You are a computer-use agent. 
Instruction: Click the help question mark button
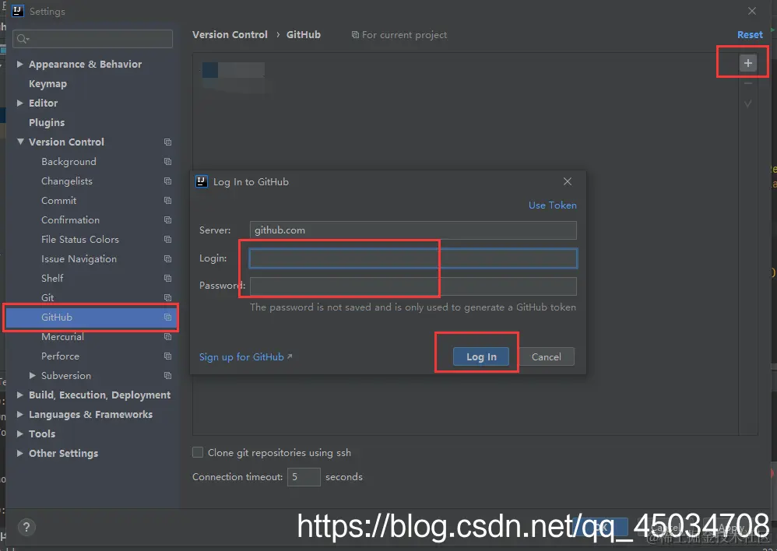pyautogui.click(x=26, y=527)
